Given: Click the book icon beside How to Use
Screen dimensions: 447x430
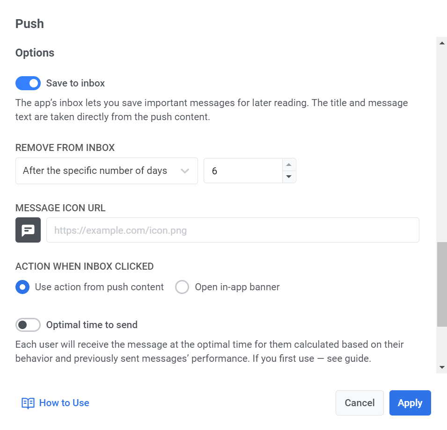Looking at the screenshot, I should 28,403.
